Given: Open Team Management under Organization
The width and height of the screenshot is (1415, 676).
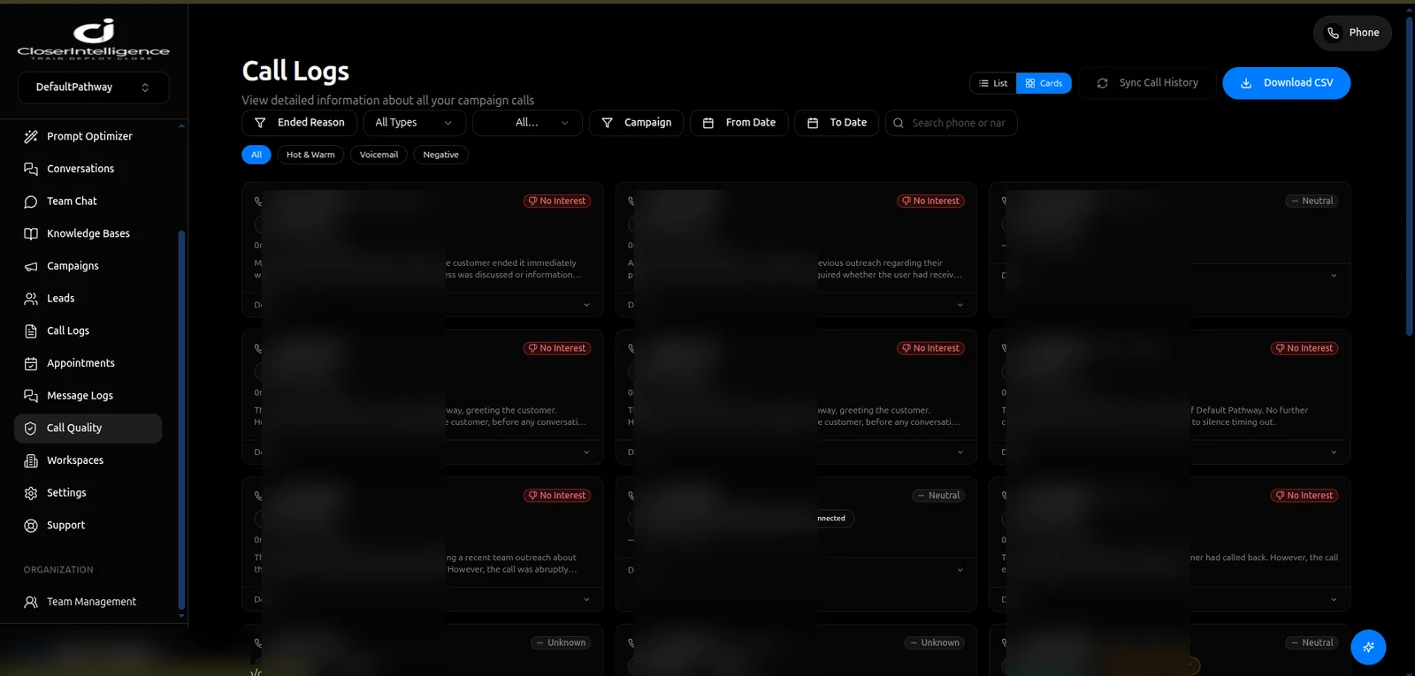Looking at the screenshot, I should pos(88,602).
